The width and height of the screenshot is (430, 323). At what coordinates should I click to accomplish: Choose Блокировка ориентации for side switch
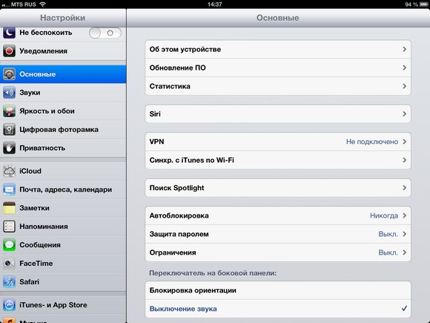[x=278, y=290]
